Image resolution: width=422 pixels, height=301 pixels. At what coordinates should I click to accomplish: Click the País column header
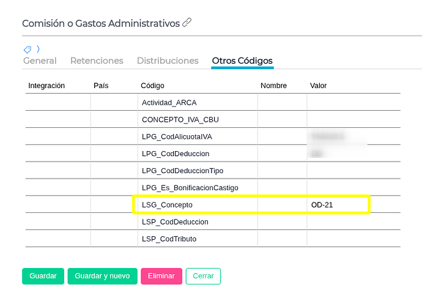coord(101,86)
